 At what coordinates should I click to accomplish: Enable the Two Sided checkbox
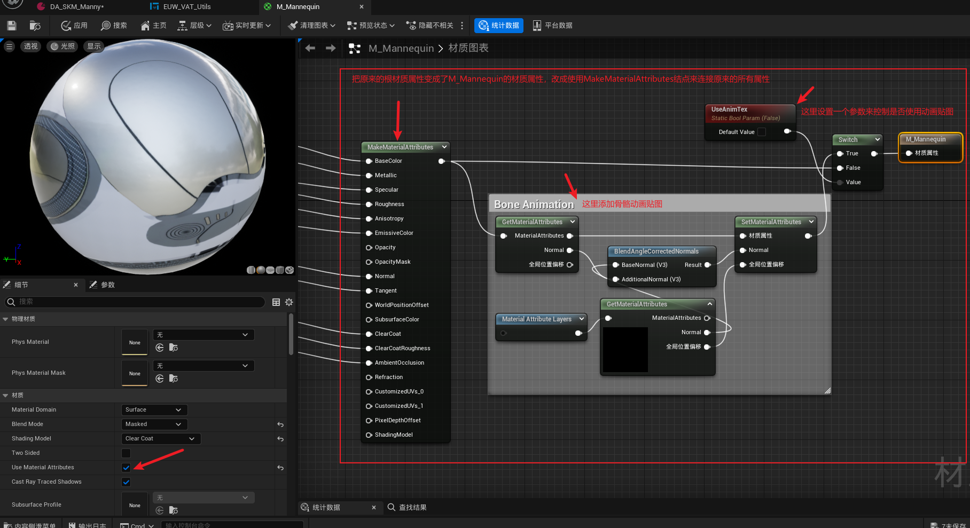click(126, 453)
